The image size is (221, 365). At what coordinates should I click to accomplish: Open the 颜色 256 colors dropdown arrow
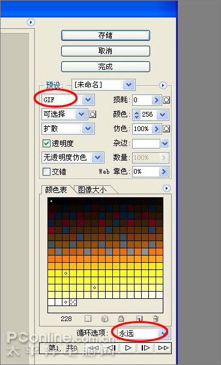pyautogui.click(x=162, y=114)
